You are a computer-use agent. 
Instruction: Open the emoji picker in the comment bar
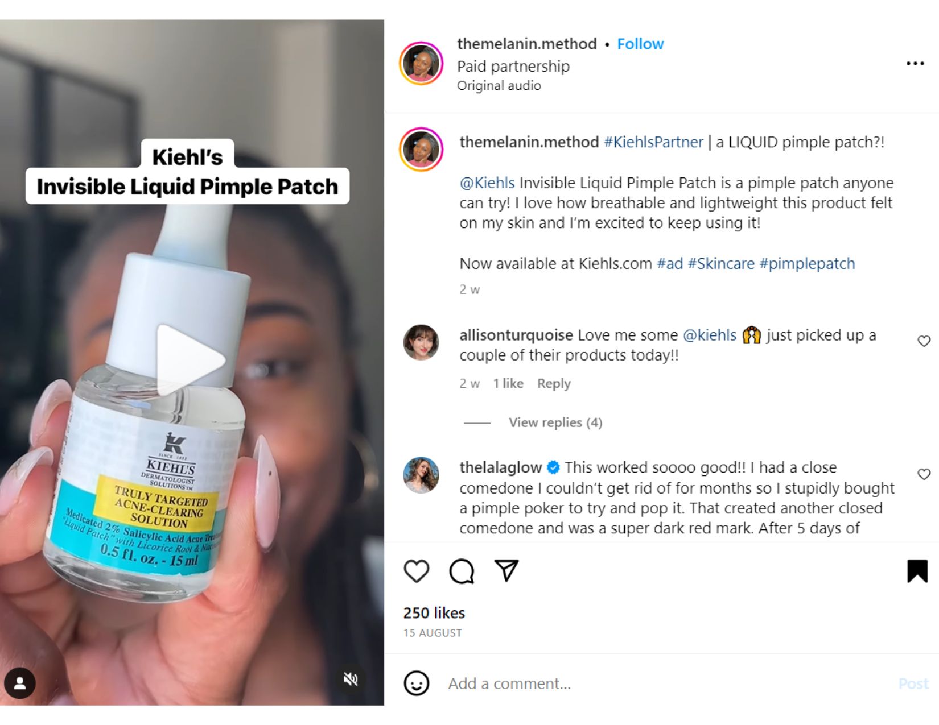pyautogui.click(x=417, y=683)
